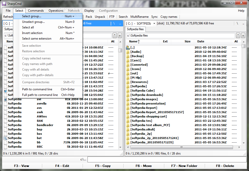Click left panel scroll down arrow
The width and height of the screenshot is (249, 171).
pos(120,147)
